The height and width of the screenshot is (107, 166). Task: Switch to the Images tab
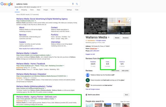pyautogui.click(x=46, y=10)
